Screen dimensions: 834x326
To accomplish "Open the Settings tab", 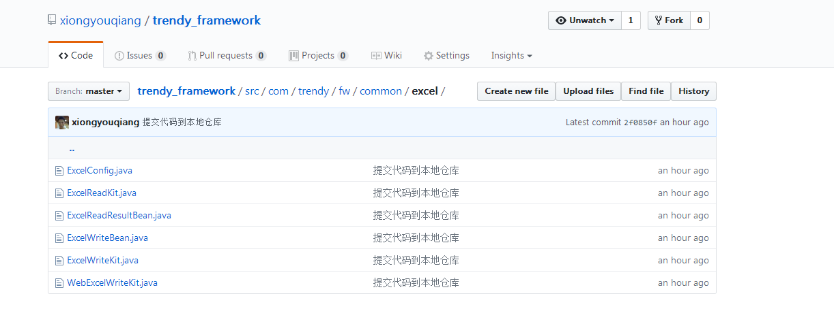I will [446, 56].
